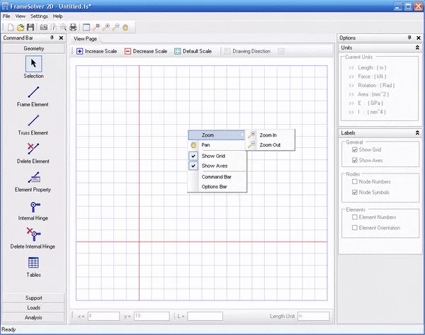Click the Length Unit field

314,316
